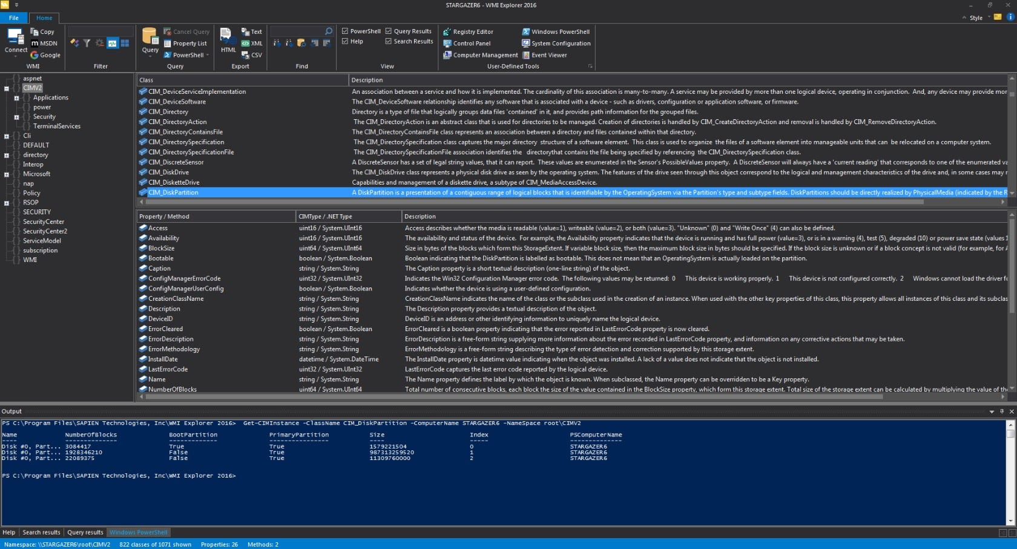Open MSDN lookup for selected class
Image resolution: width=1017 pixels, height=549 pixels.
coord(44,43)
